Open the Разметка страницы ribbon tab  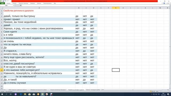click(x=23, y=3)
